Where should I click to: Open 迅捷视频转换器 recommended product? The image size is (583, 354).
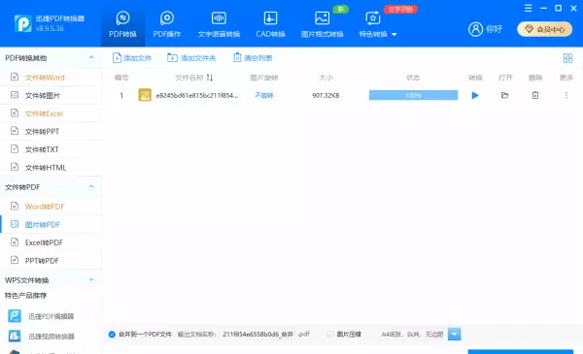click(x=41, y=337)
